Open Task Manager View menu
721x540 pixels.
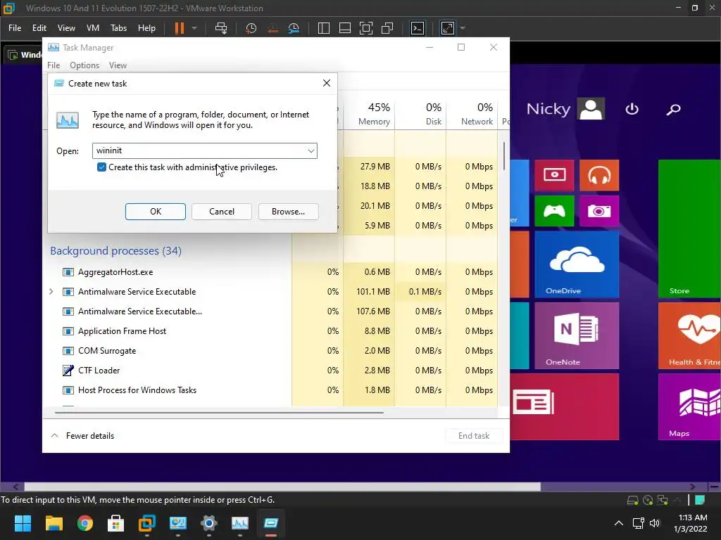click(x=118, y=65)
